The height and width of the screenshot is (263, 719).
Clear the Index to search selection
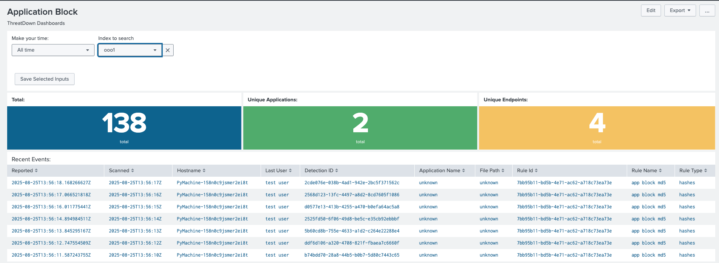click(x=168, y=50)
